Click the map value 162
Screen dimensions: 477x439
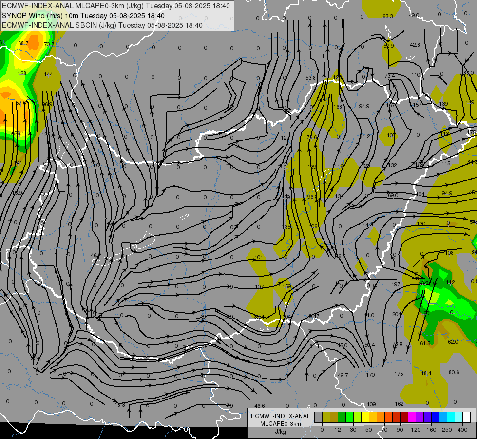point(399,404)
